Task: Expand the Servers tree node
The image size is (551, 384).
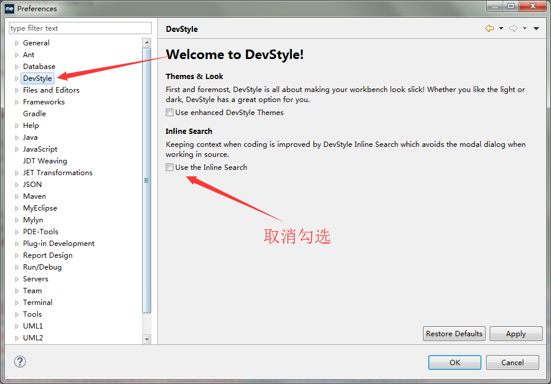Action: click(17, 280)
